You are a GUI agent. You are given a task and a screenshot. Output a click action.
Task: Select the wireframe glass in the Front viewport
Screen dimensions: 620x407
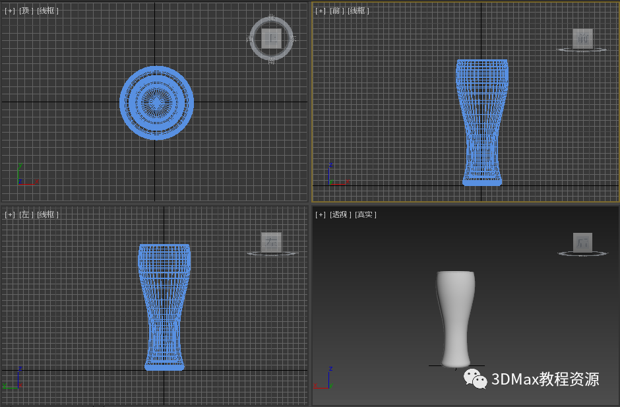tap(482, 123)
